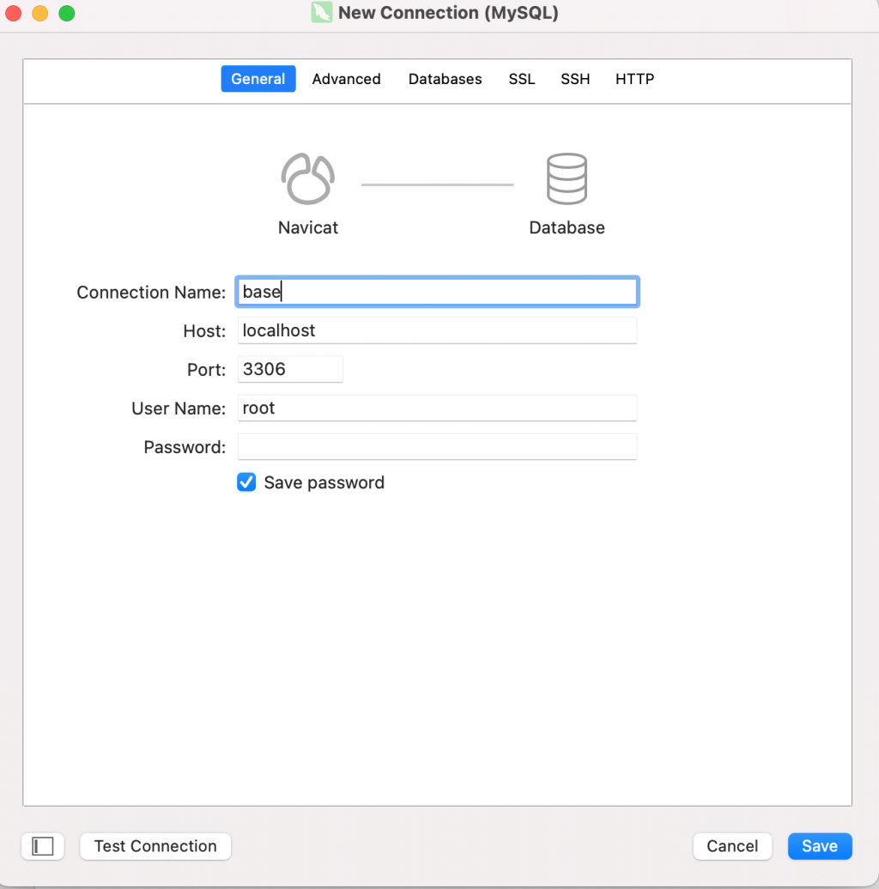
Task: Toggle the sidebar panel icon button
Action: click(x=43, y=846)
